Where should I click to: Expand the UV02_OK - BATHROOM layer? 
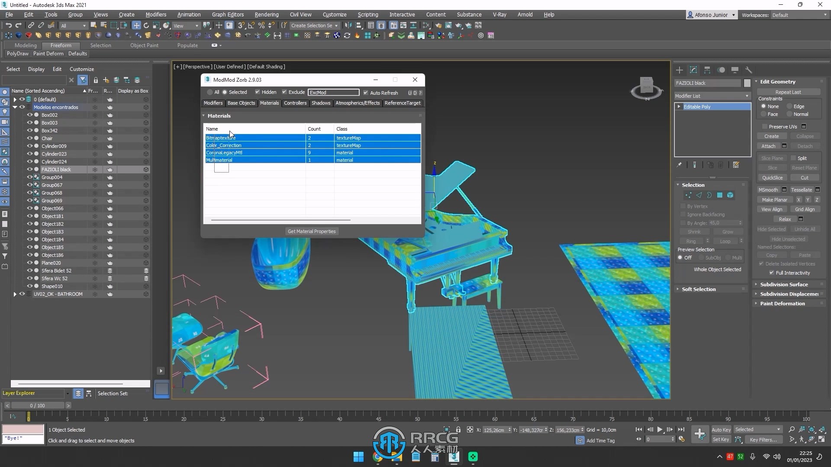click(15, 294)
